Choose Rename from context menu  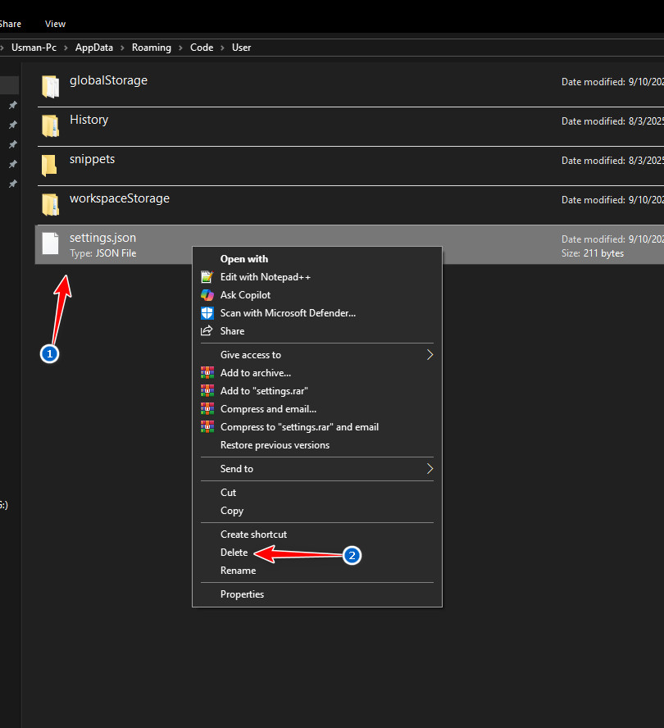(x=238, y=571)
